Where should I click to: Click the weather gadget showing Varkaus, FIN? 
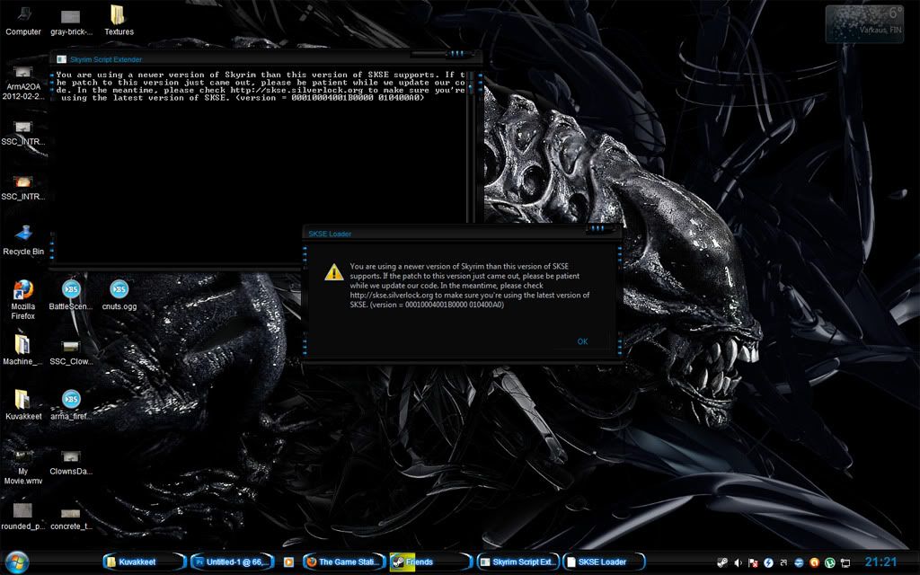coord(864,24)
